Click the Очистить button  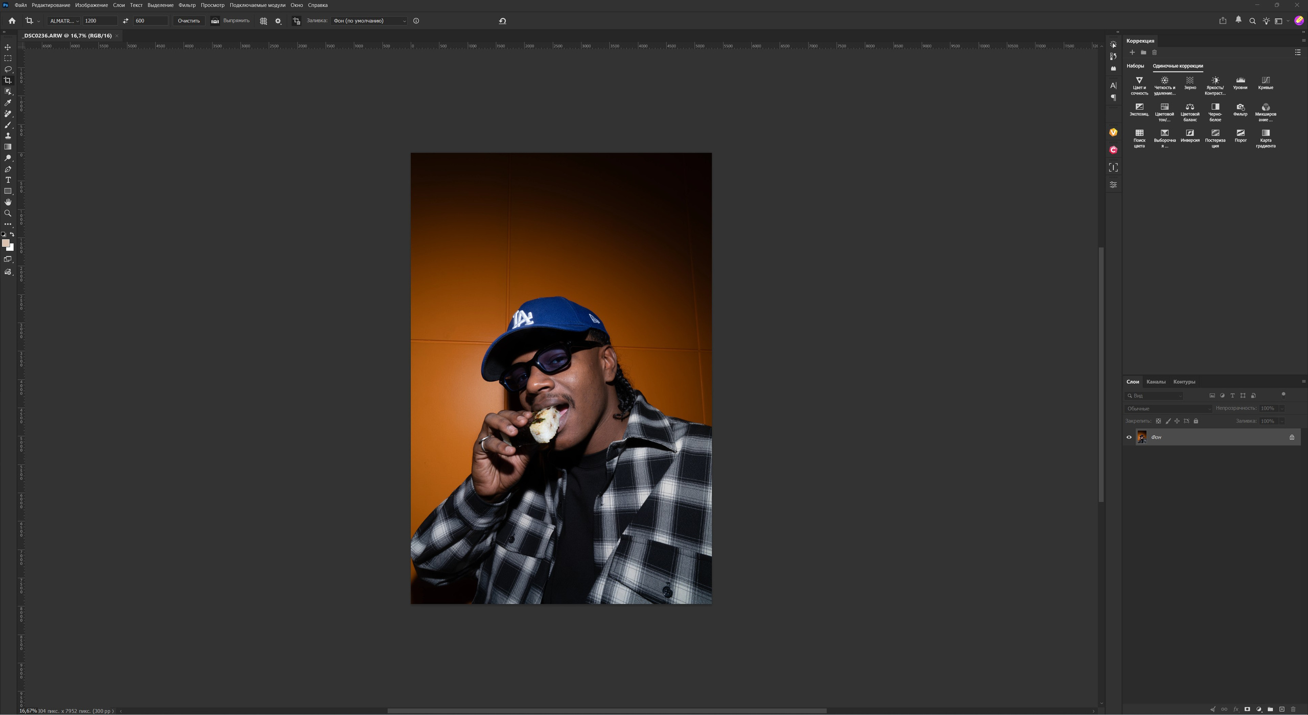coord(189,21)
